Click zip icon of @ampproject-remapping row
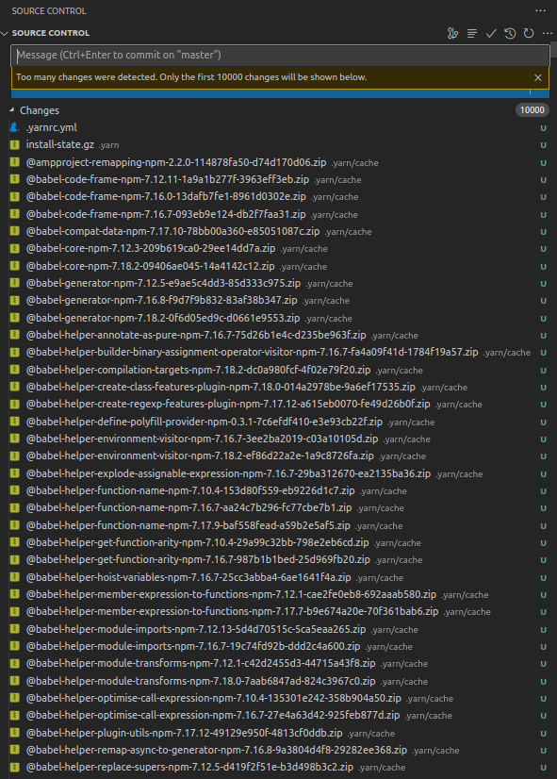Image resolution: width=557 pixels, height=779 pixels. click(x=15, y=162)
